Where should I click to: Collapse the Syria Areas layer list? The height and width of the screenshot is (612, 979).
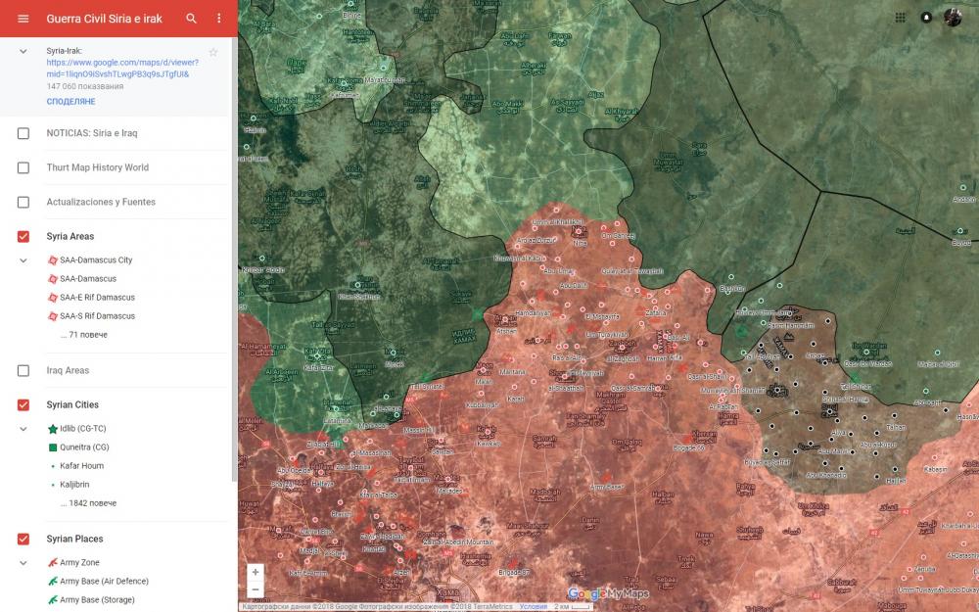click(23, 260)
